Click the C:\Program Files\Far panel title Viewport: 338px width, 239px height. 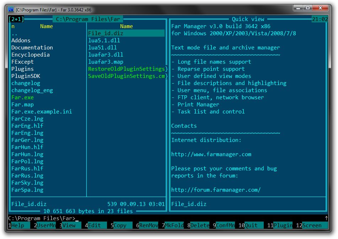[88, 19]
